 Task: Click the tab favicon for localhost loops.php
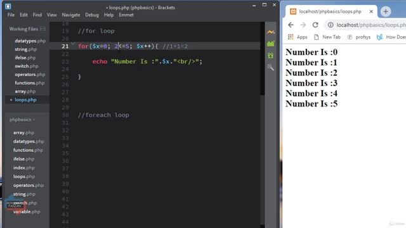point(293,11)
